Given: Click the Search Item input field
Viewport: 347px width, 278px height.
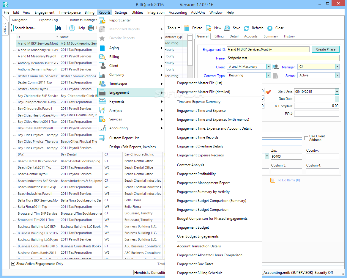Looking at the screenshot, I should tap(34, 28).
